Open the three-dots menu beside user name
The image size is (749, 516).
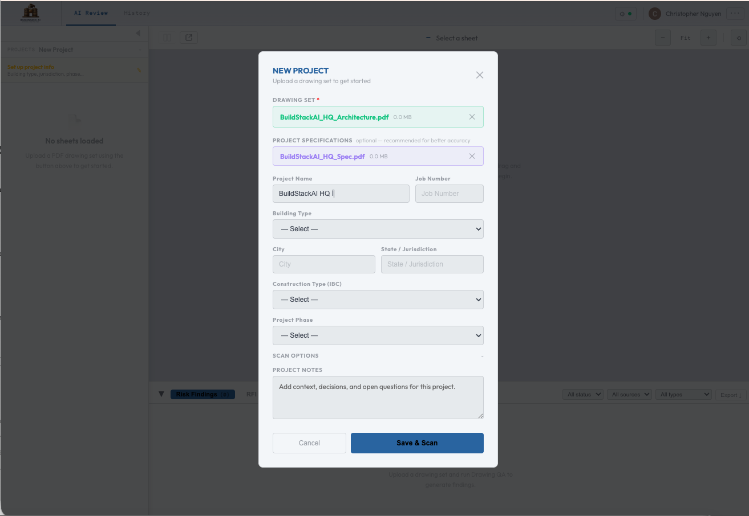tap(735, 13)
